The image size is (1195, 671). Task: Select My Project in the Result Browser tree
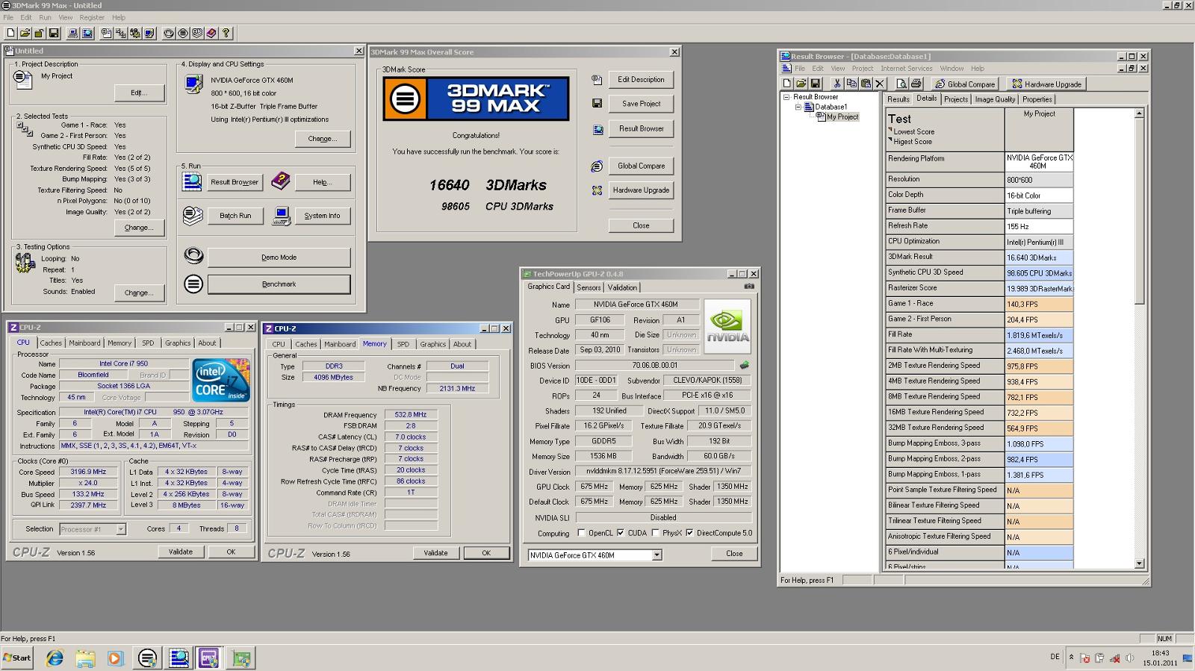coord(842,117)
